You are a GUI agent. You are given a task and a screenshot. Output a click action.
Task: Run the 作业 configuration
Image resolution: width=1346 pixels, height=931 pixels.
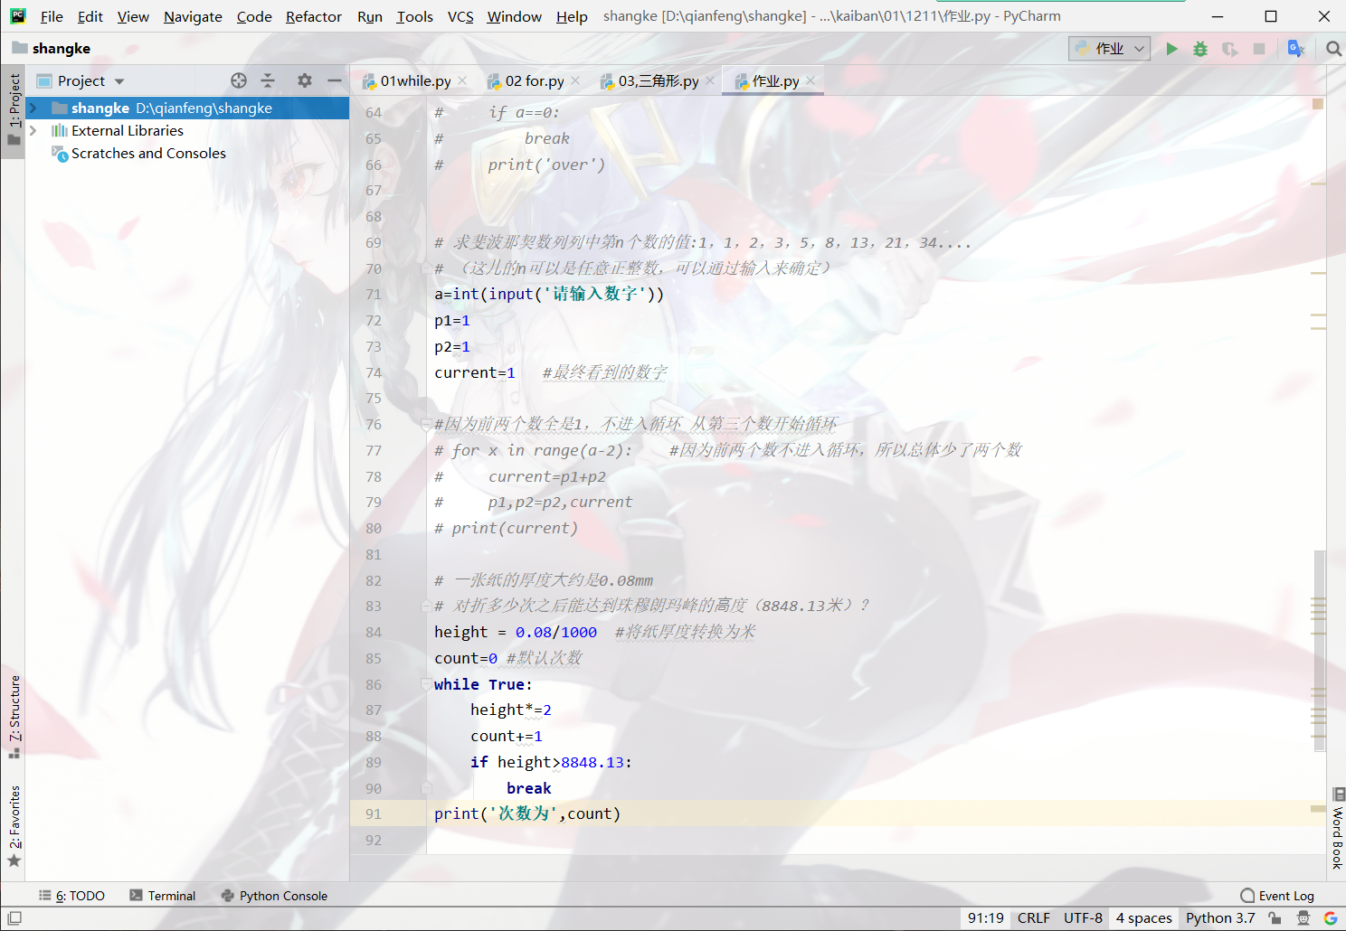(x=1171, y=48)
